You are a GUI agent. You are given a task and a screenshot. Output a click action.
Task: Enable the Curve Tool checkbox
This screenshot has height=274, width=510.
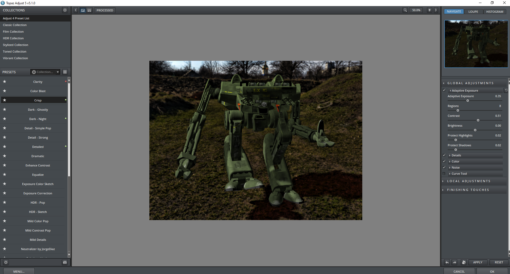tap(444, 174)
